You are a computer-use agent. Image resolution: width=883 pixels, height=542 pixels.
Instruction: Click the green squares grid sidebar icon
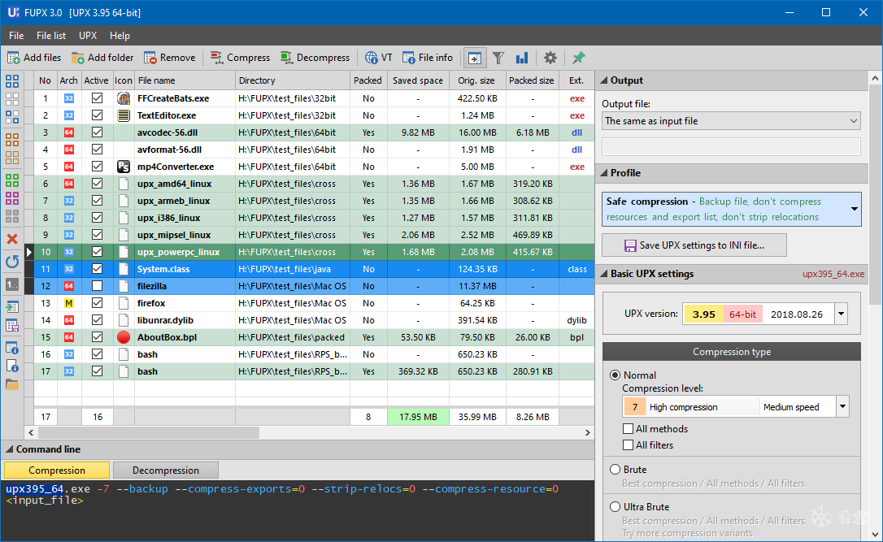click(12, 180)
